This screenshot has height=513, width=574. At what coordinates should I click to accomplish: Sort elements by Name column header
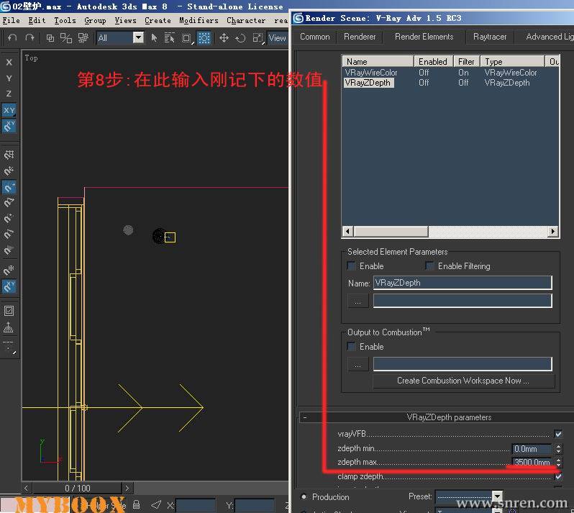coord(378,61)
